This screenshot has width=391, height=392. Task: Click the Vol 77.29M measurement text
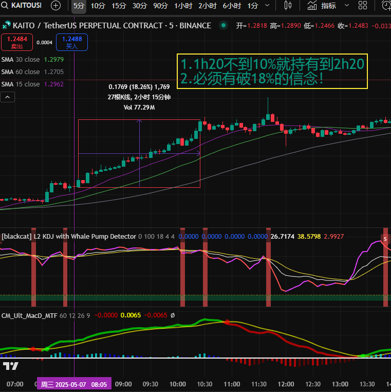pyautogui.click(x=139, y=108)
